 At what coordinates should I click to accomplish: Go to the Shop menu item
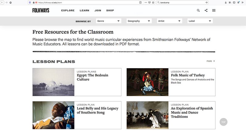110,10
